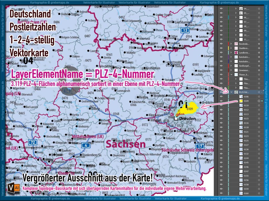The image size is (269, 201).
Task: Click the thumbnail of sublayer 0144
Action: [241, 159]
